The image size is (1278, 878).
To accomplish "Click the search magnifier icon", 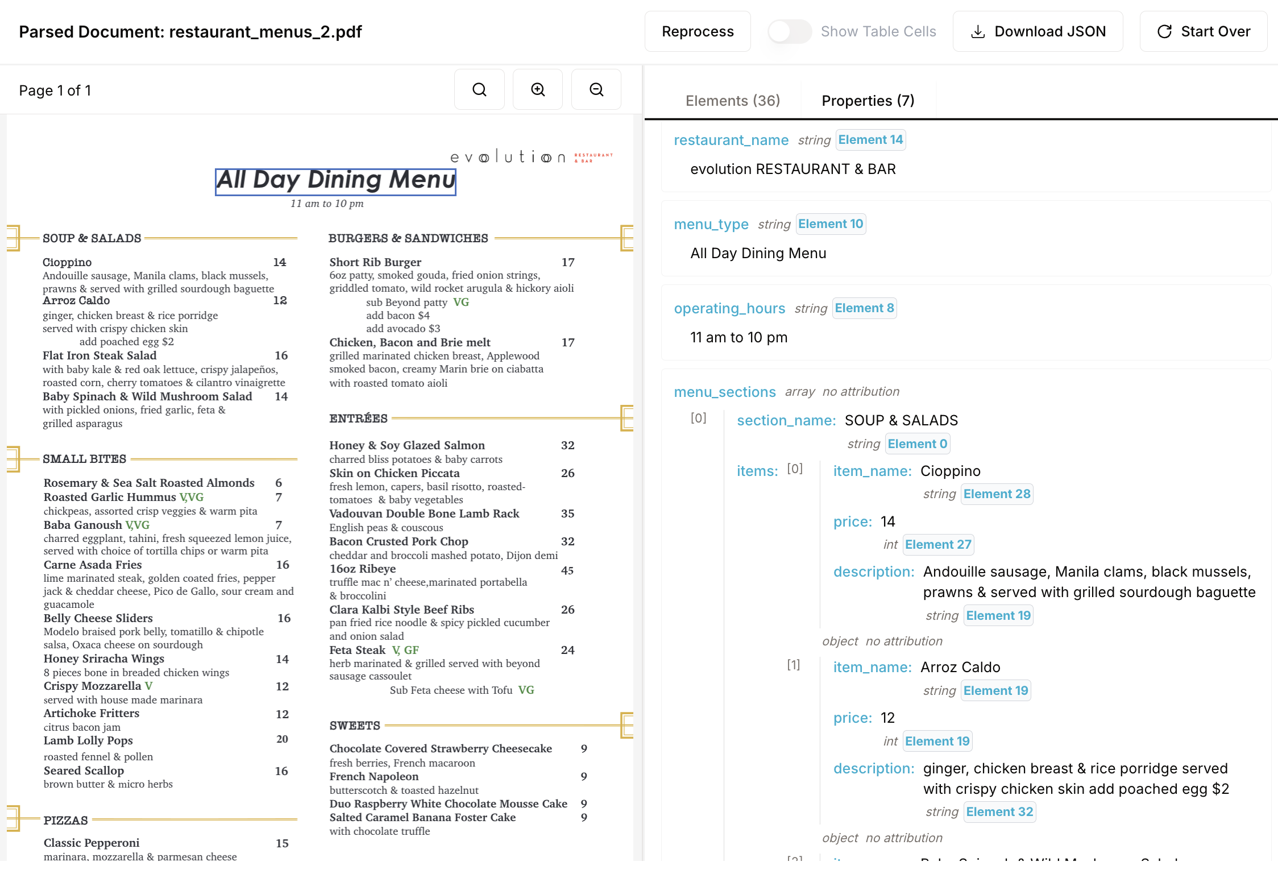I will [x=479, y=89].
